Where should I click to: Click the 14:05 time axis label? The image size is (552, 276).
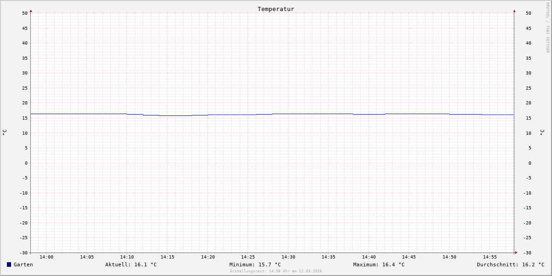click(x=87, y=257)
